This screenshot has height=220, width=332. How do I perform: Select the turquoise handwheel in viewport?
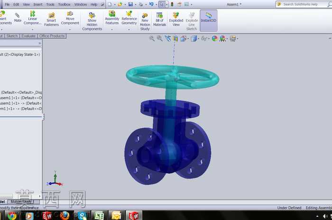173,77
